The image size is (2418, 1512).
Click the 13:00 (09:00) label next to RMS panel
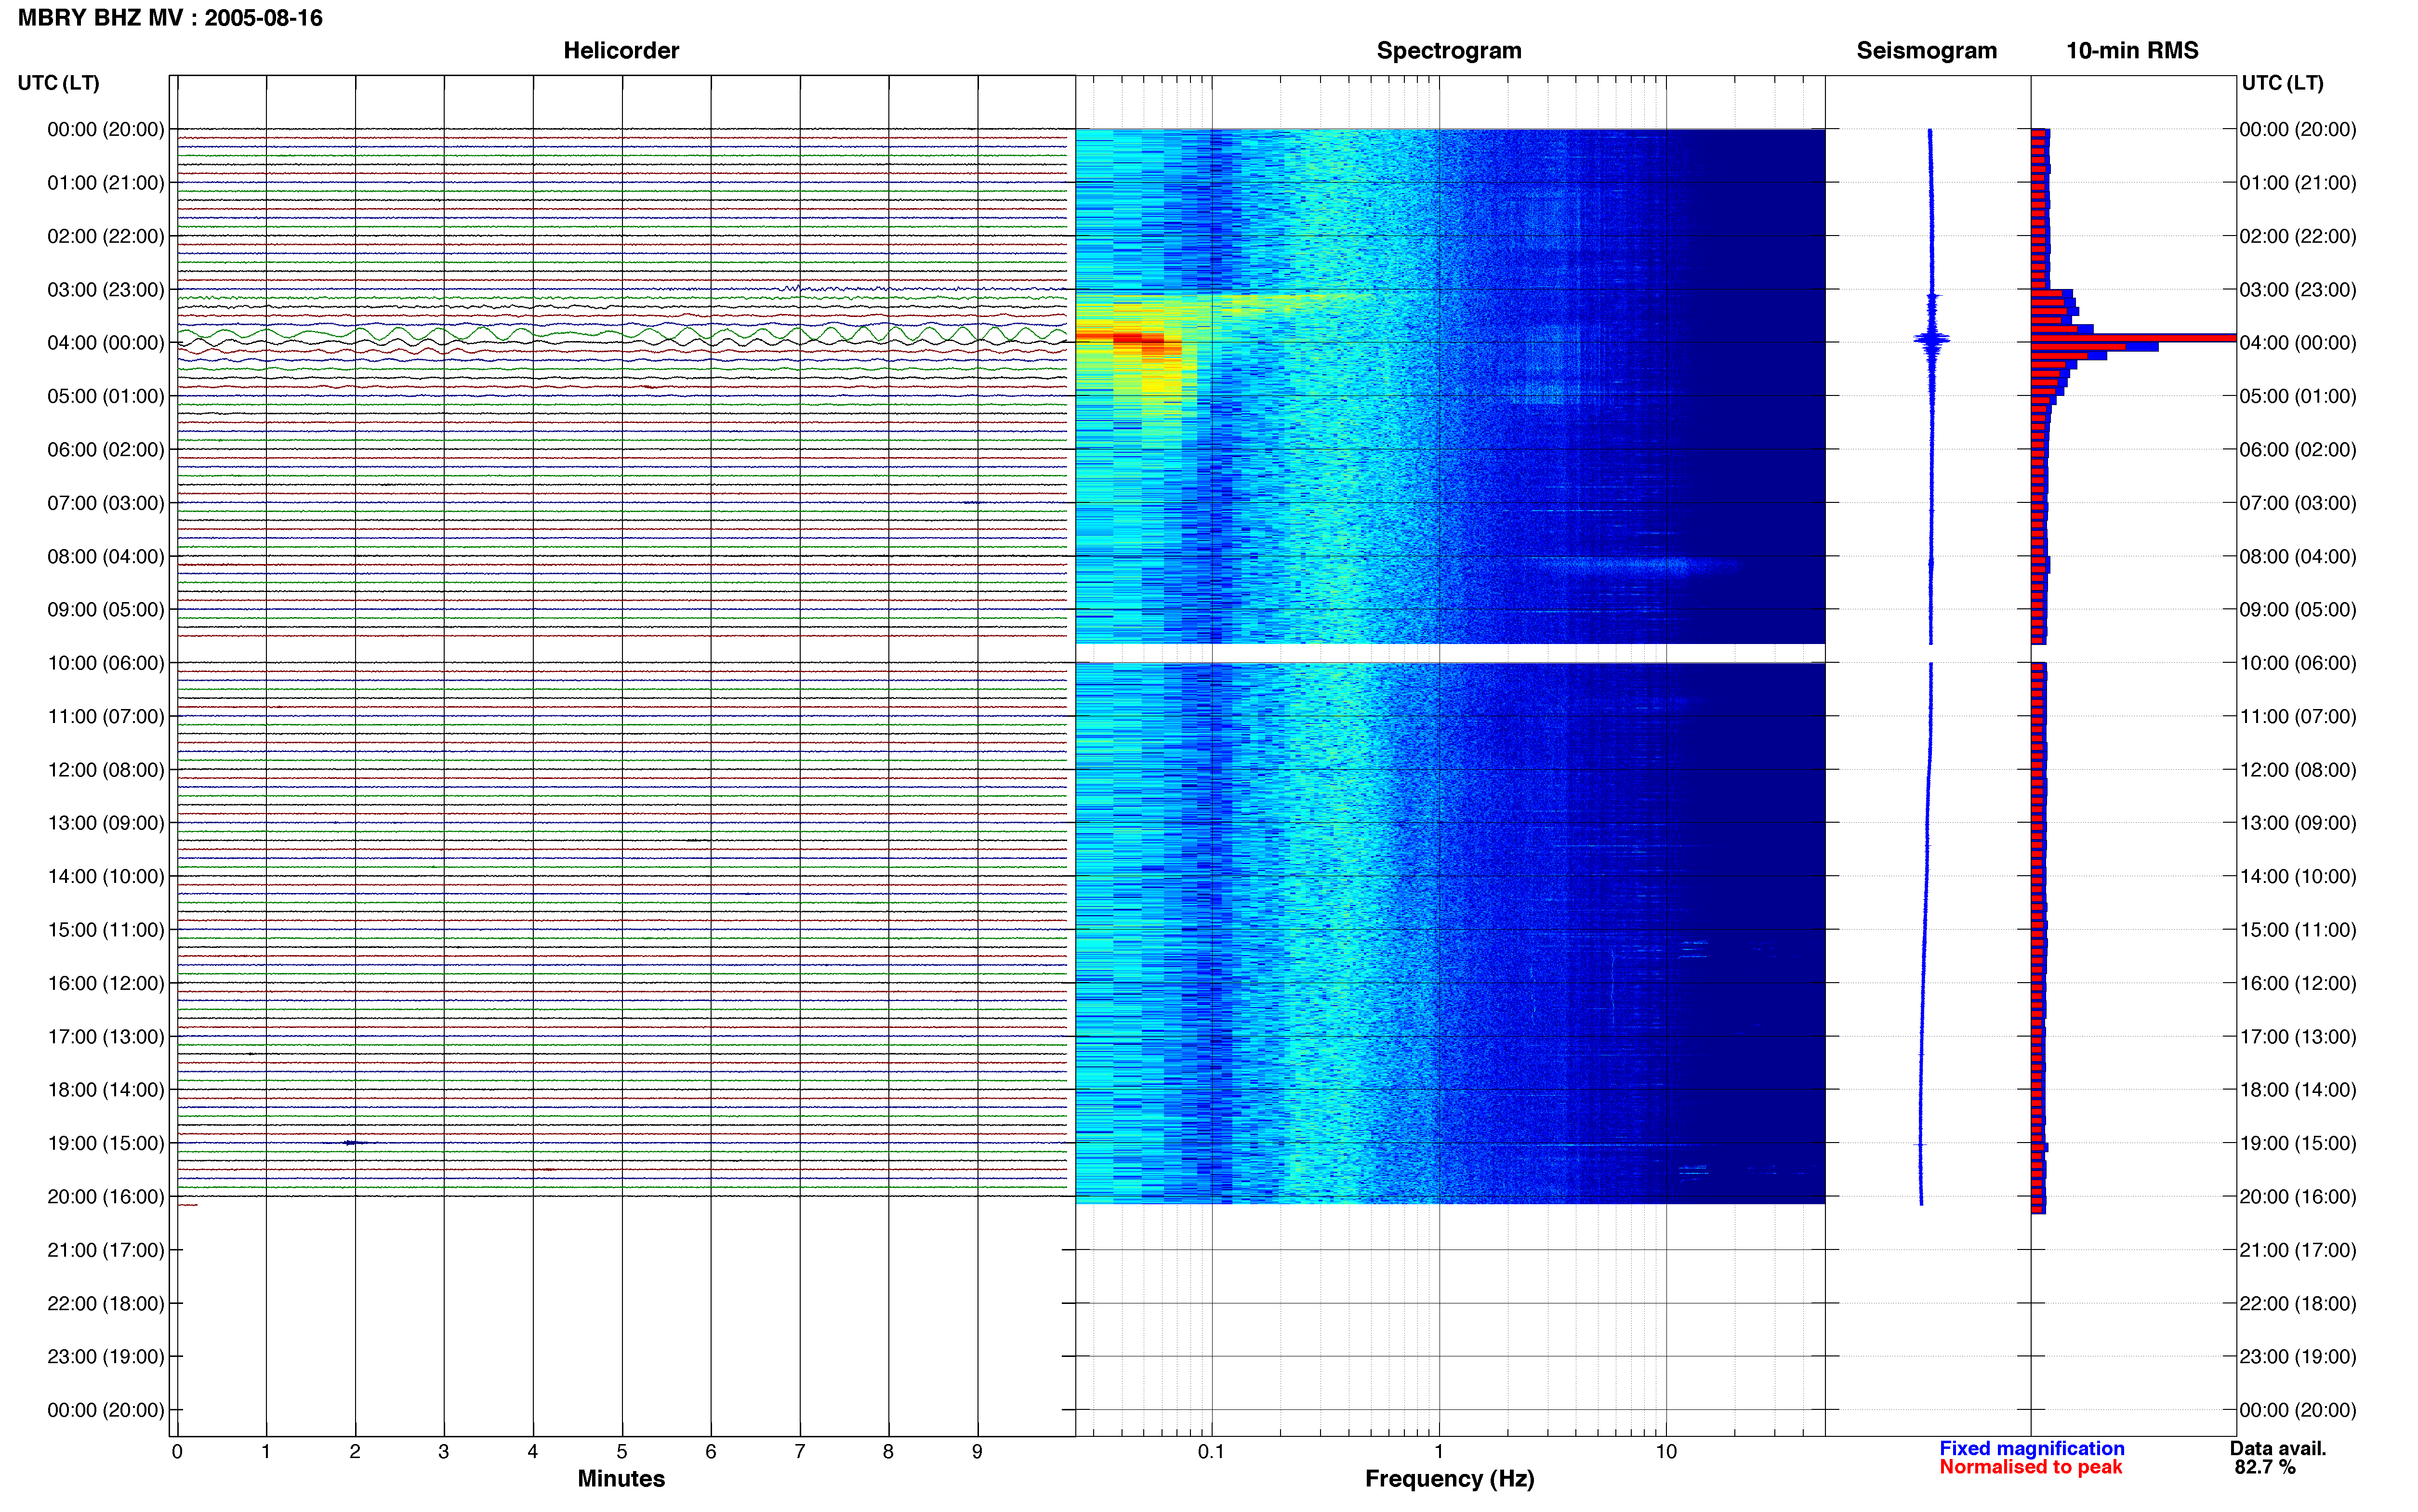point(2297,823)
